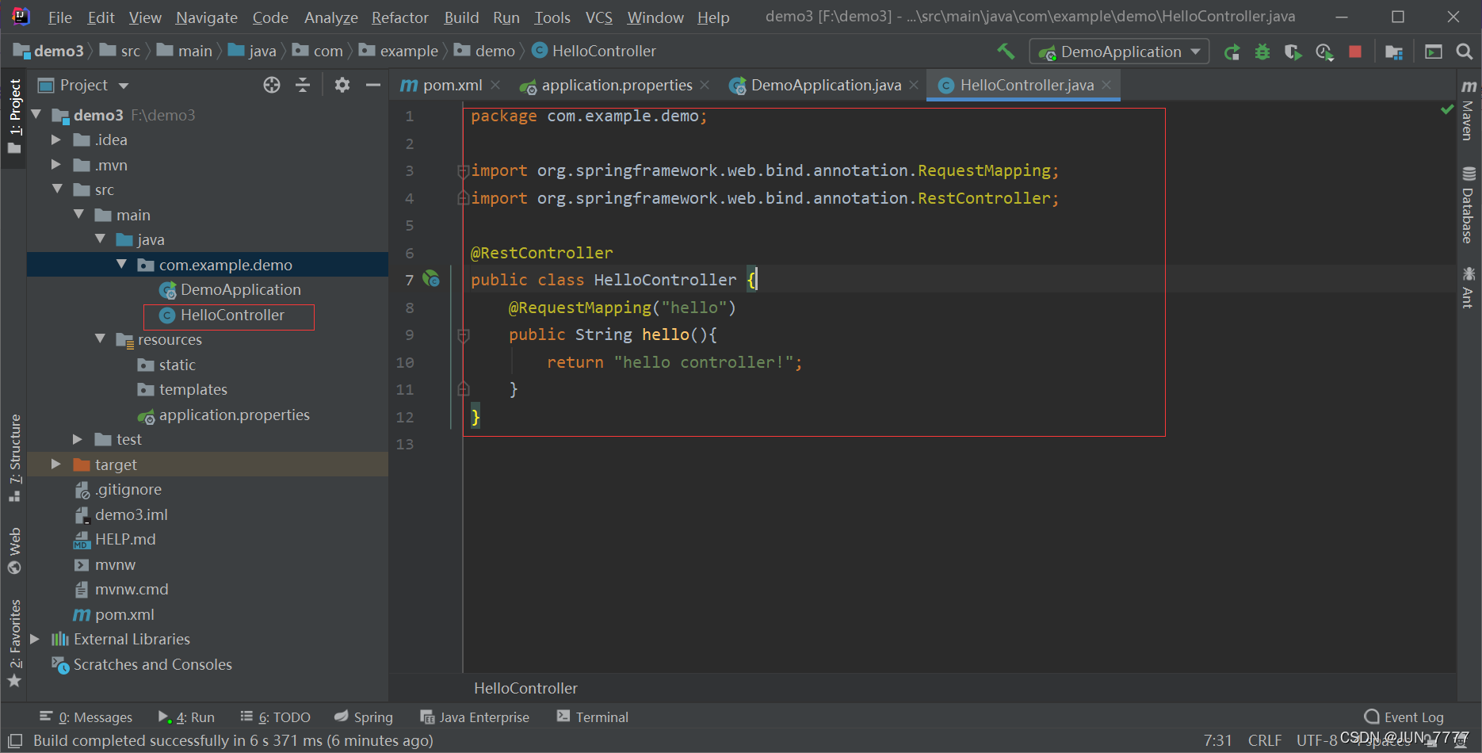Fold the import block at line 3
Screen dimensions: 1482x753
pyautogui.click(x=463, y=170)
